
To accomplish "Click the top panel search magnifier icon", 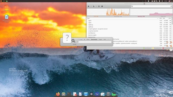I will point(145,1).
